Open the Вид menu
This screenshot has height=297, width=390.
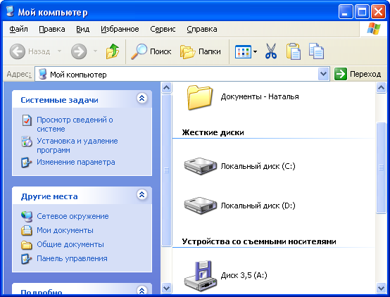82,29
